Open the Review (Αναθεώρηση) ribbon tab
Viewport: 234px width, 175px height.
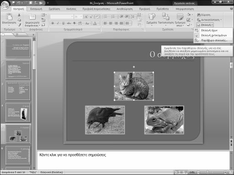click(124, 9)
